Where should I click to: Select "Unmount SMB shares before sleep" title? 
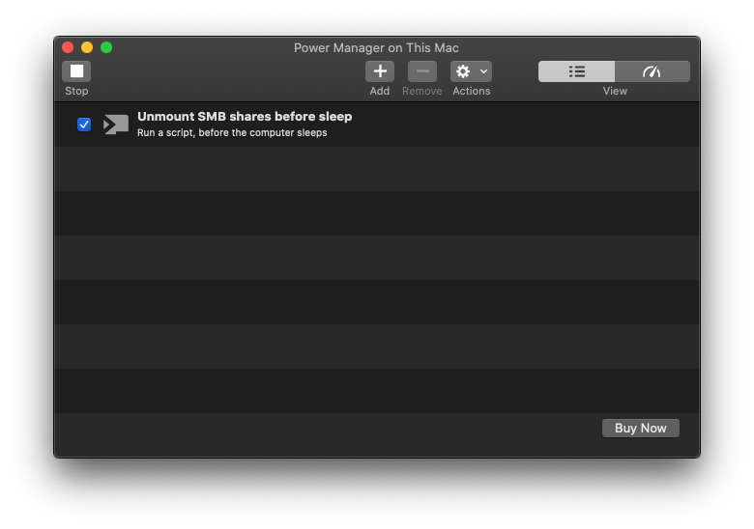coord(245,117)
